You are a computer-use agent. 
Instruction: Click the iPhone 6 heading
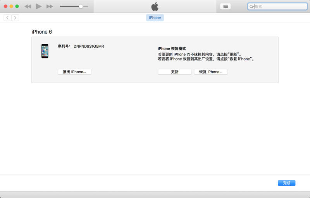[x=42, y=32]
